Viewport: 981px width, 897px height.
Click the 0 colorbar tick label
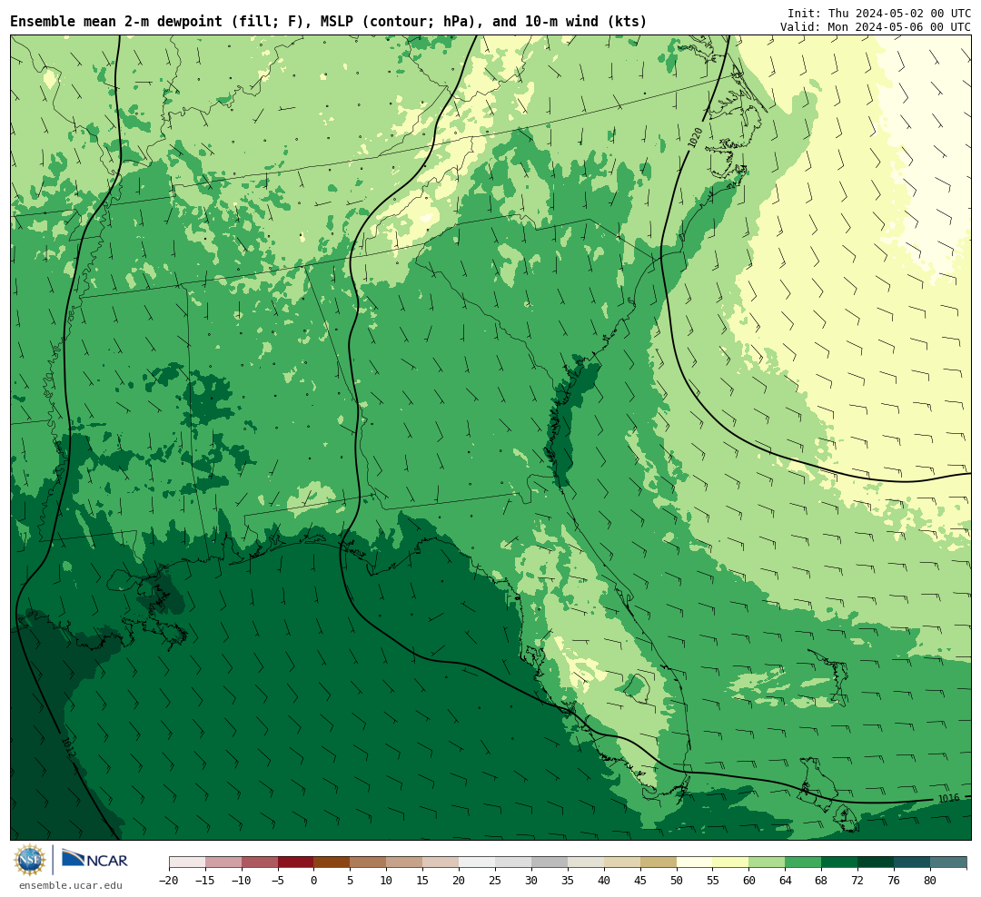click(x=314, y=880)
